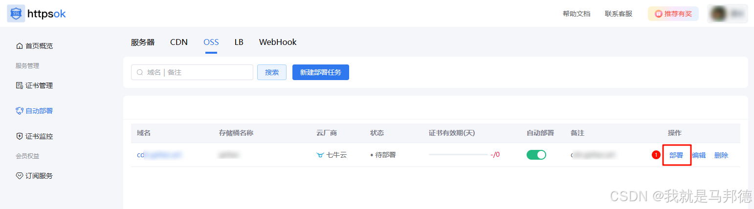Click the icon beside 订阅服务
The width and height of the screenshot is (754, 209).
pos(20,176)
